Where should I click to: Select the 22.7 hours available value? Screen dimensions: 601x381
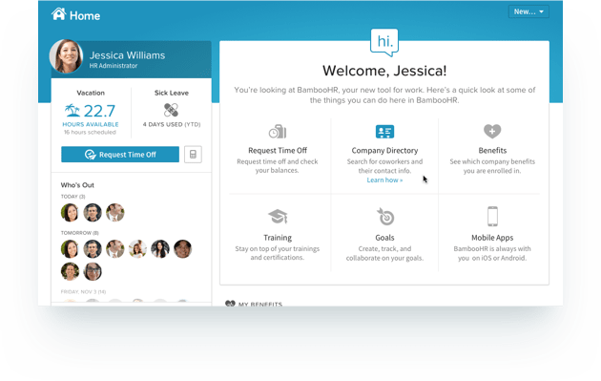coord(99,111)
